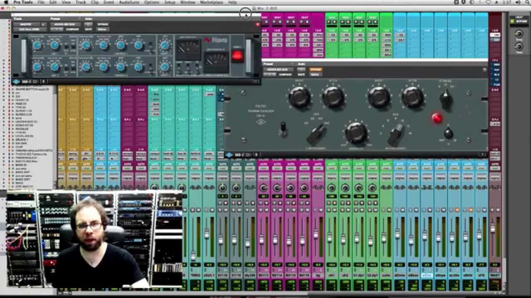The height and width of the screenshot is (298, 531).
Task: Click the UAD logo in Pultec plugin footer
Action: pos(229,155)
